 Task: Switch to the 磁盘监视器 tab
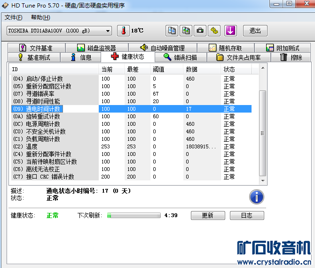pos(97,48)
